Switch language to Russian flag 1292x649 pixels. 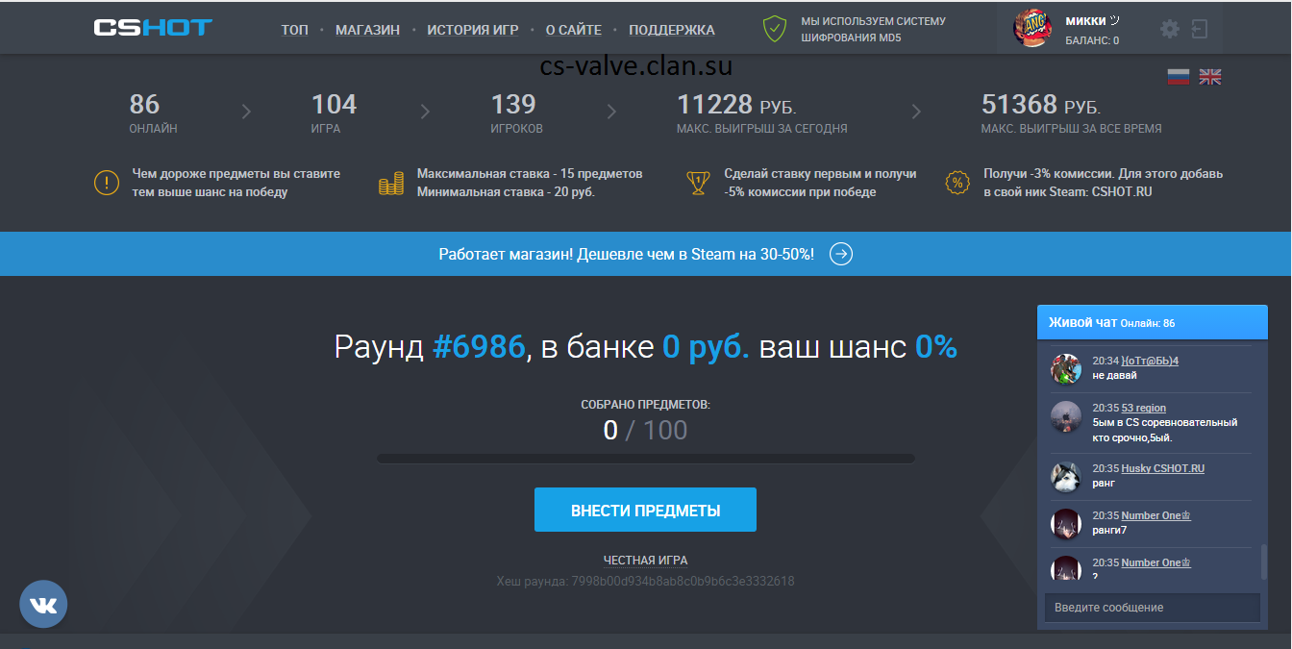(1179, 77)
